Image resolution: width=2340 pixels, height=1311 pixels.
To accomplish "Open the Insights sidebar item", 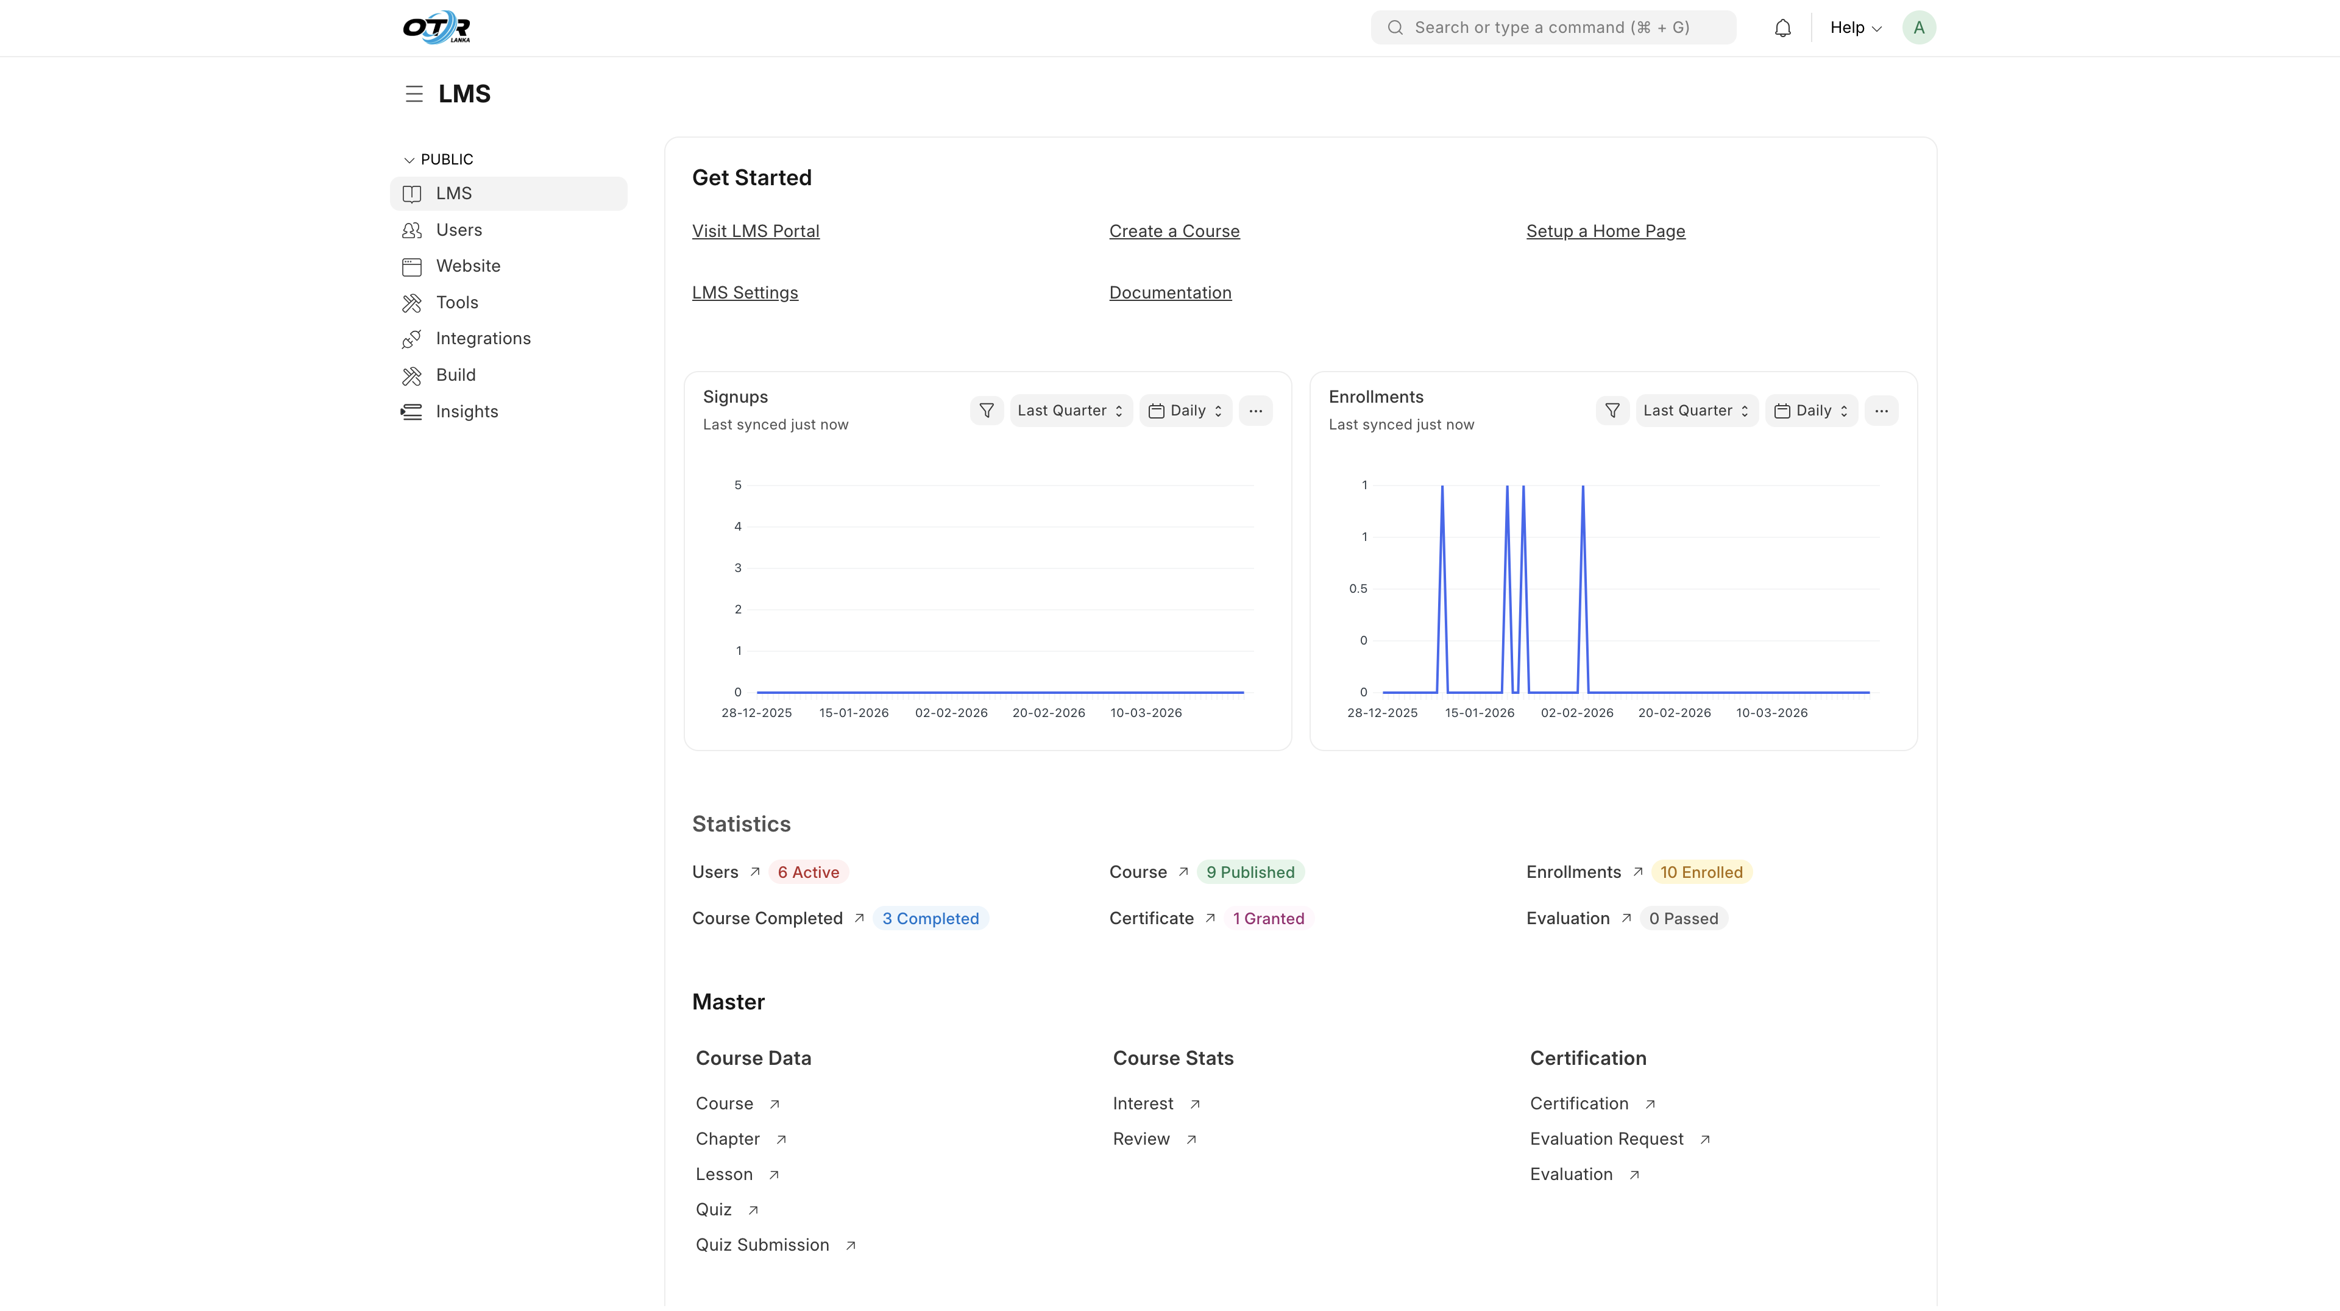I will [x=466, y=412].
